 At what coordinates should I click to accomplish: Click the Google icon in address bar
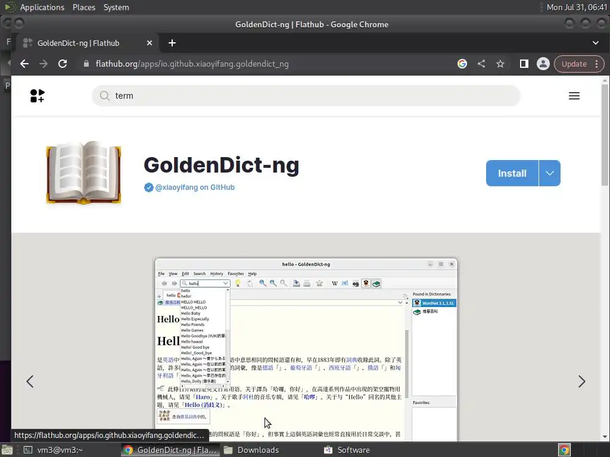462,64
